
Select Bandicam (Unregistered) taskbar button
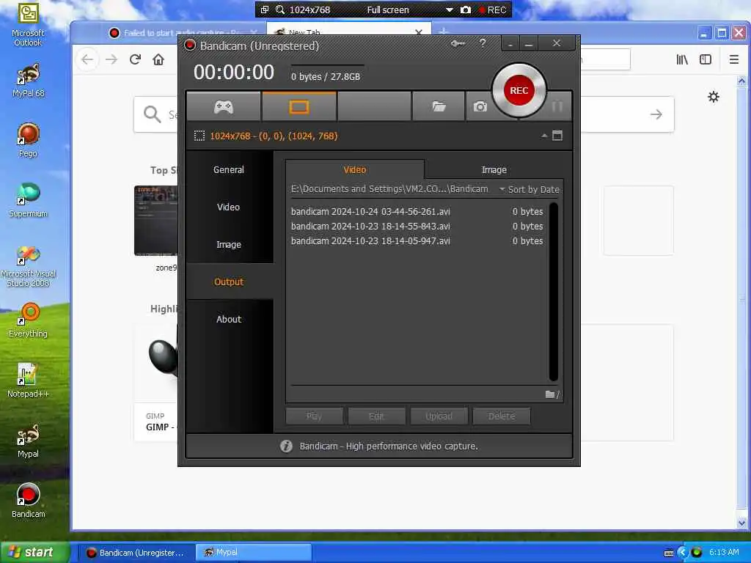136,553
